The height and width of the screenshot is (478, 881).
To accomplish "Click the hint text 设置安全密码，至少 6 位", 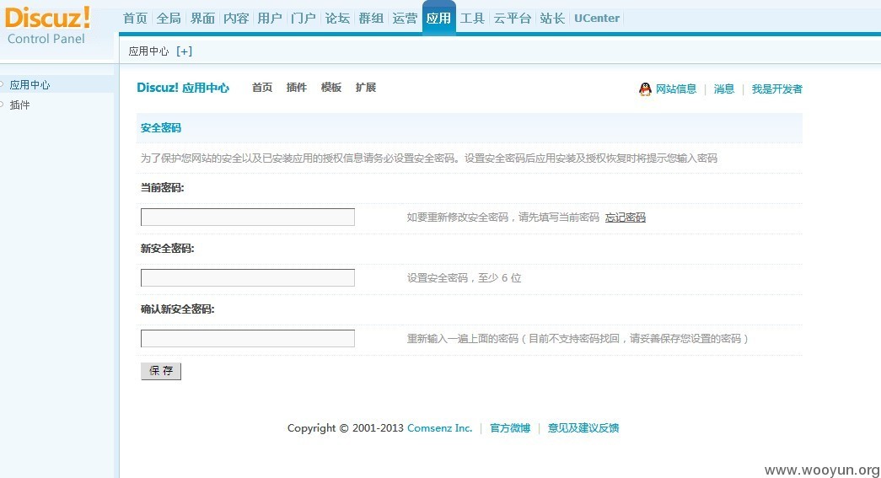I will coord(464,278).
